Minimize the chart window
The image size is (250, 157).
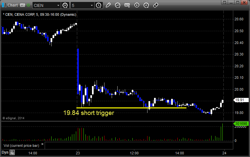tap(231, 2)
